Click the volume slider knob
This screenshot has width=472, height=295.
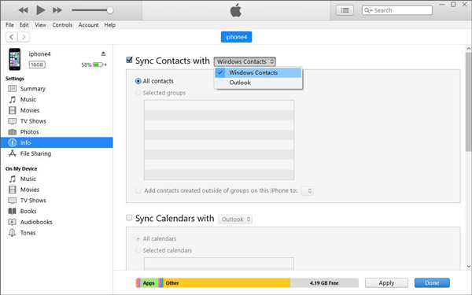click(x=110, y=10)
